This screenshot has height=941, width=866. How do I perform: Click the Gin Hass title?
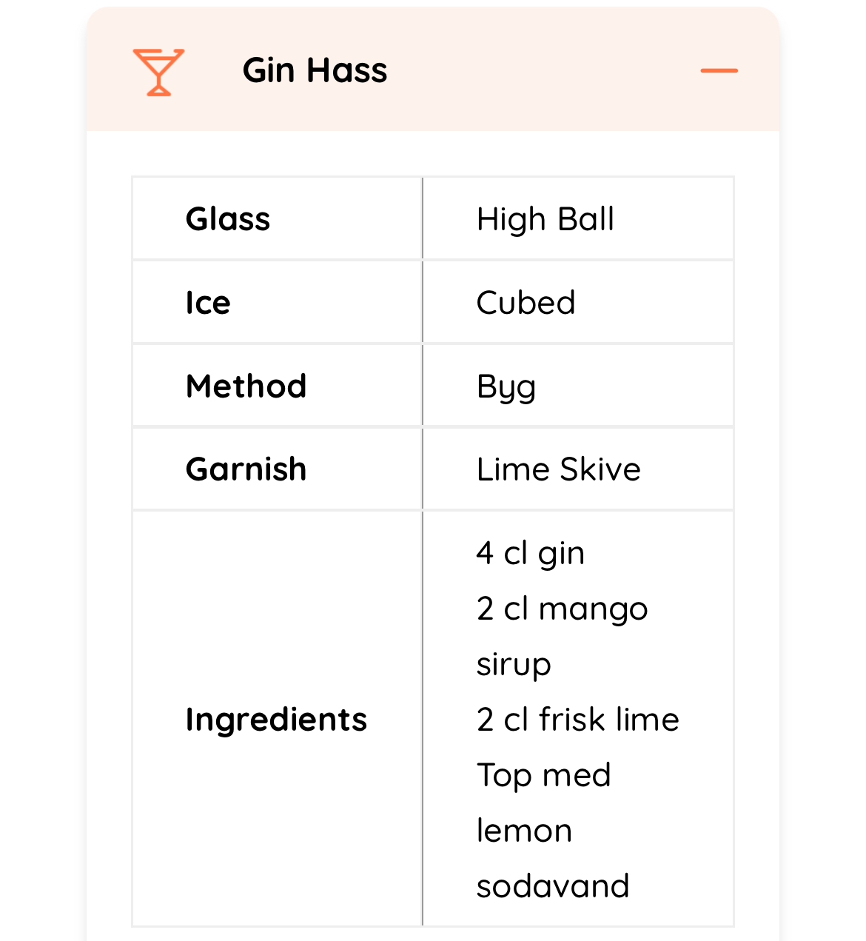pos(315,71)
